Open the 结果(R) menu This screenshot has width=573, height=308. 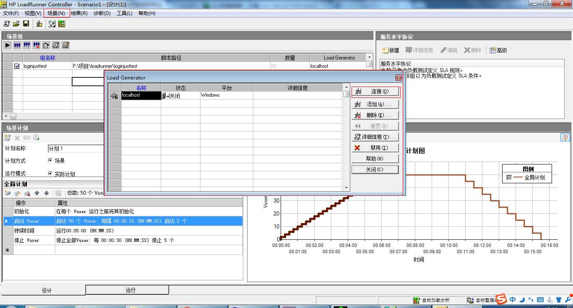click(x=79, y=13)
